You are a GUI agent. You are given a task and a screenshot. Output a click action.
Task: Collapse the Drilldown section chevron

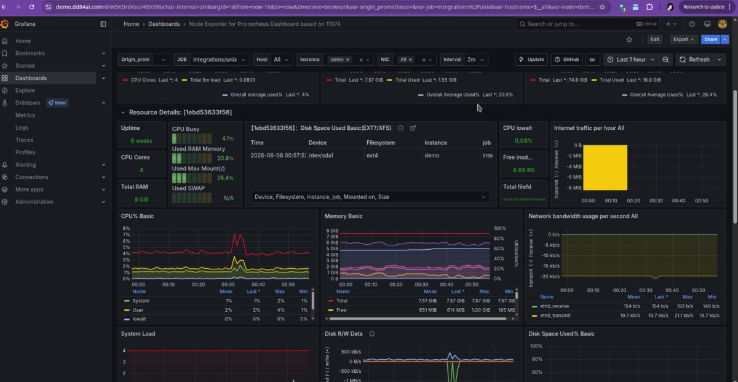click(103, 103)
